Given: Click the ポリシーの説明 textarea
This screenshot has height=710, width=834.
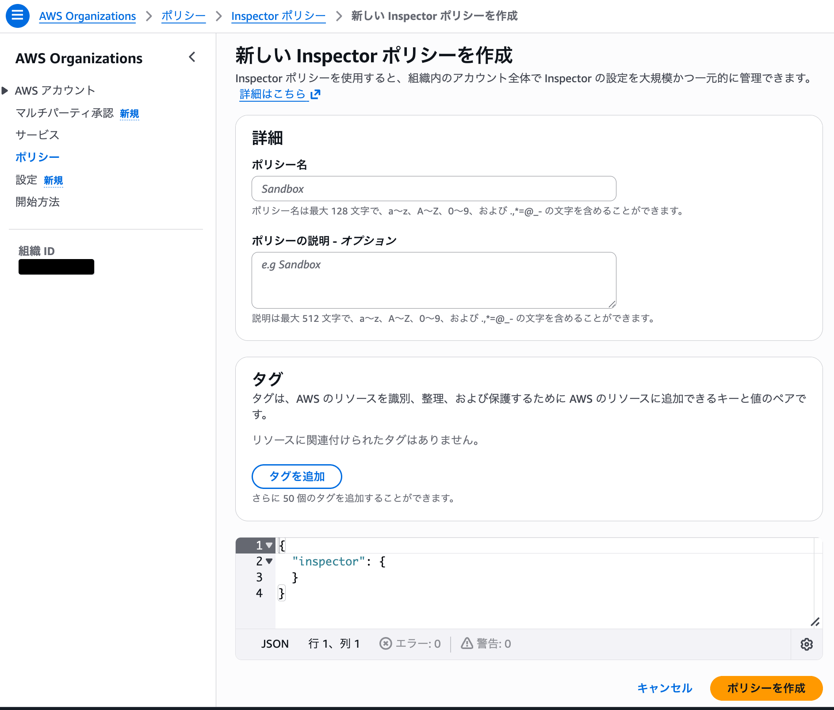Looking at the screenshot, I should pyautogui.click(x=434, y=280).
